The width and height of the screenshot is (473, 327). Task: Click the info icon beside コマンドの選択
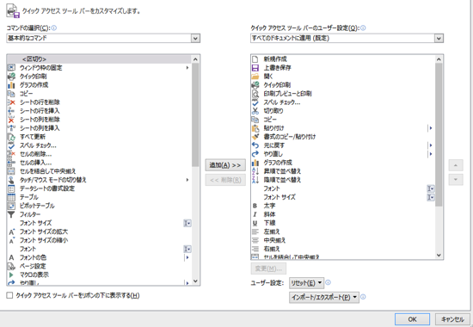[54, 28]
